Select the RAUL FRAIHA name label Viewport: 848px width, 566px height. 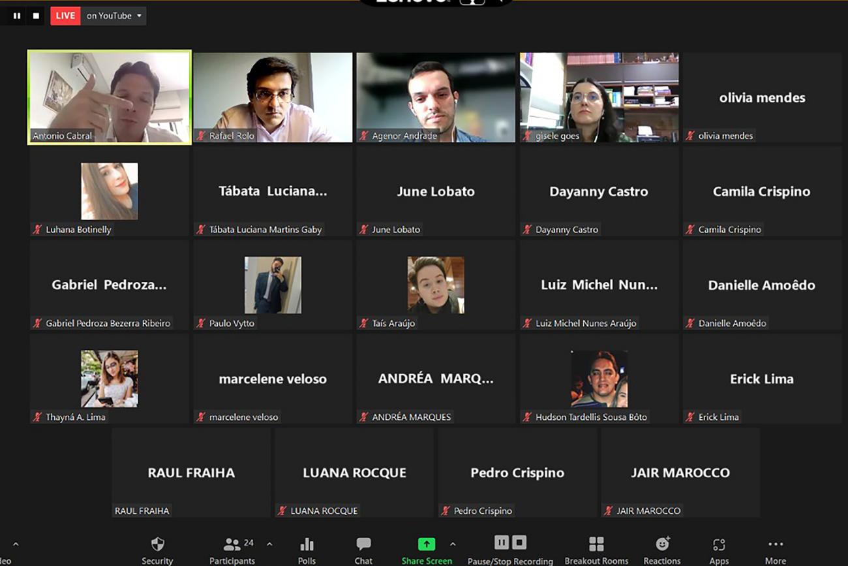tap(142, 511)
